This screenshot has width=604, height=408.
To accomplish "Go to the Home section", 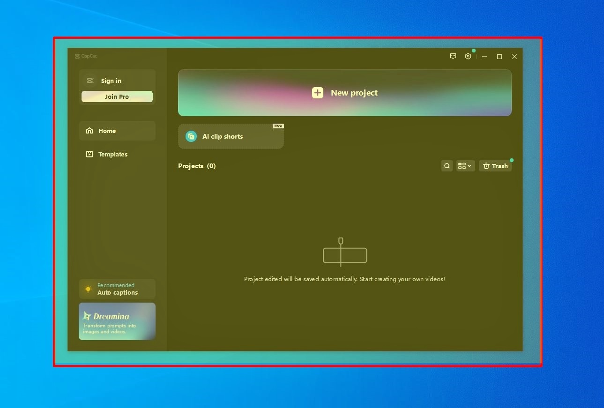I will coord(117,131).
